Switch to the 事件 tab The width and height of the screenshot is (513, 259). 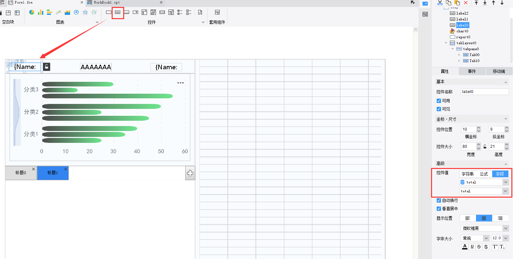click(x=472, y=71)
